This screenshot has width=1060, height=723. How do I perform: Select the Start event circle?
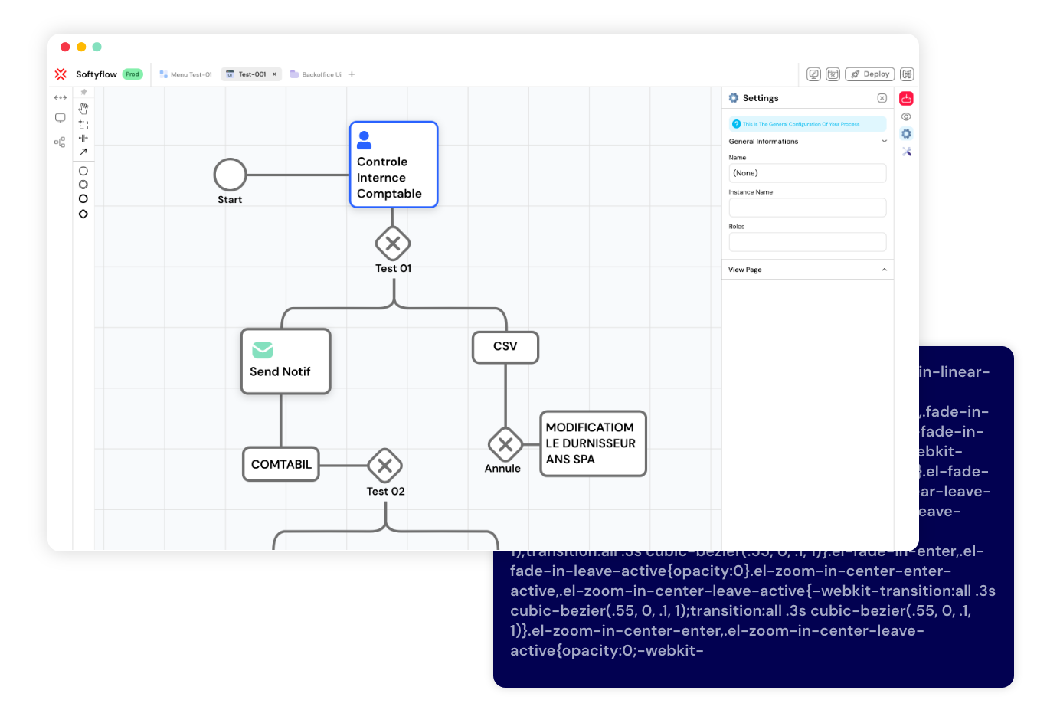point(230,175)
